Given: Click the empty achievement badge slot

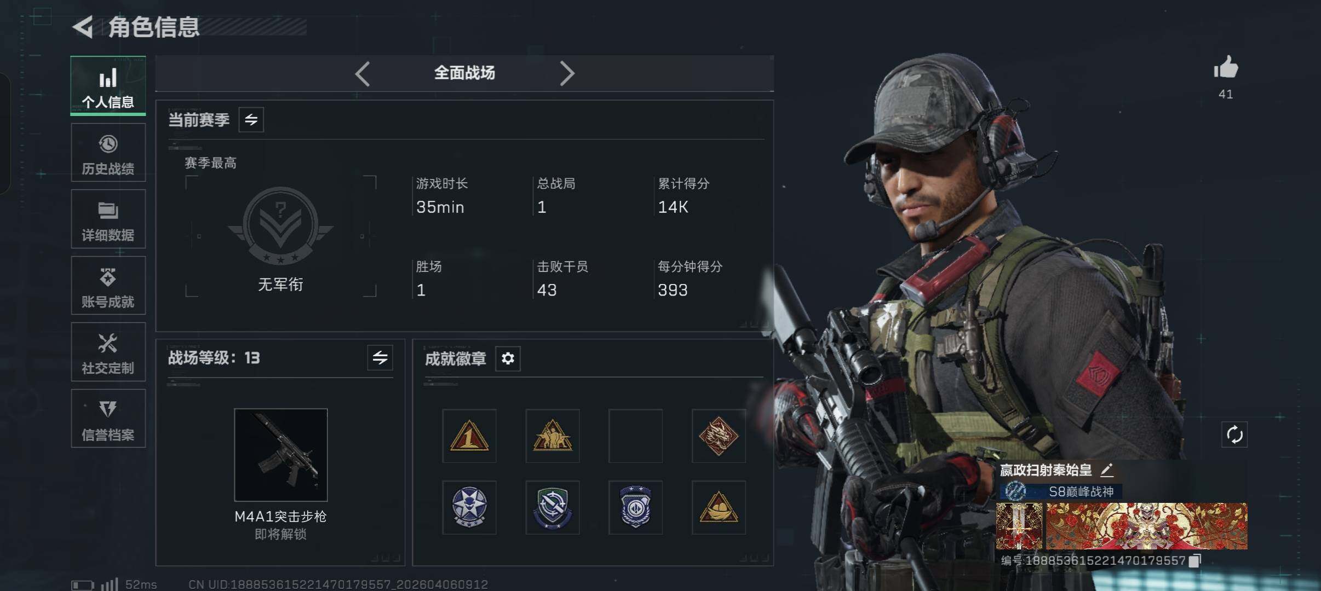Looking at the screenshot, I should coord(635,436).
